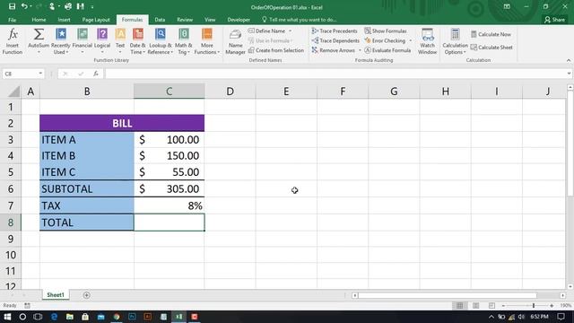Viewport: 574px width, 323px height.
Task: Select the cell containing 8%
Action: point(170,205)
